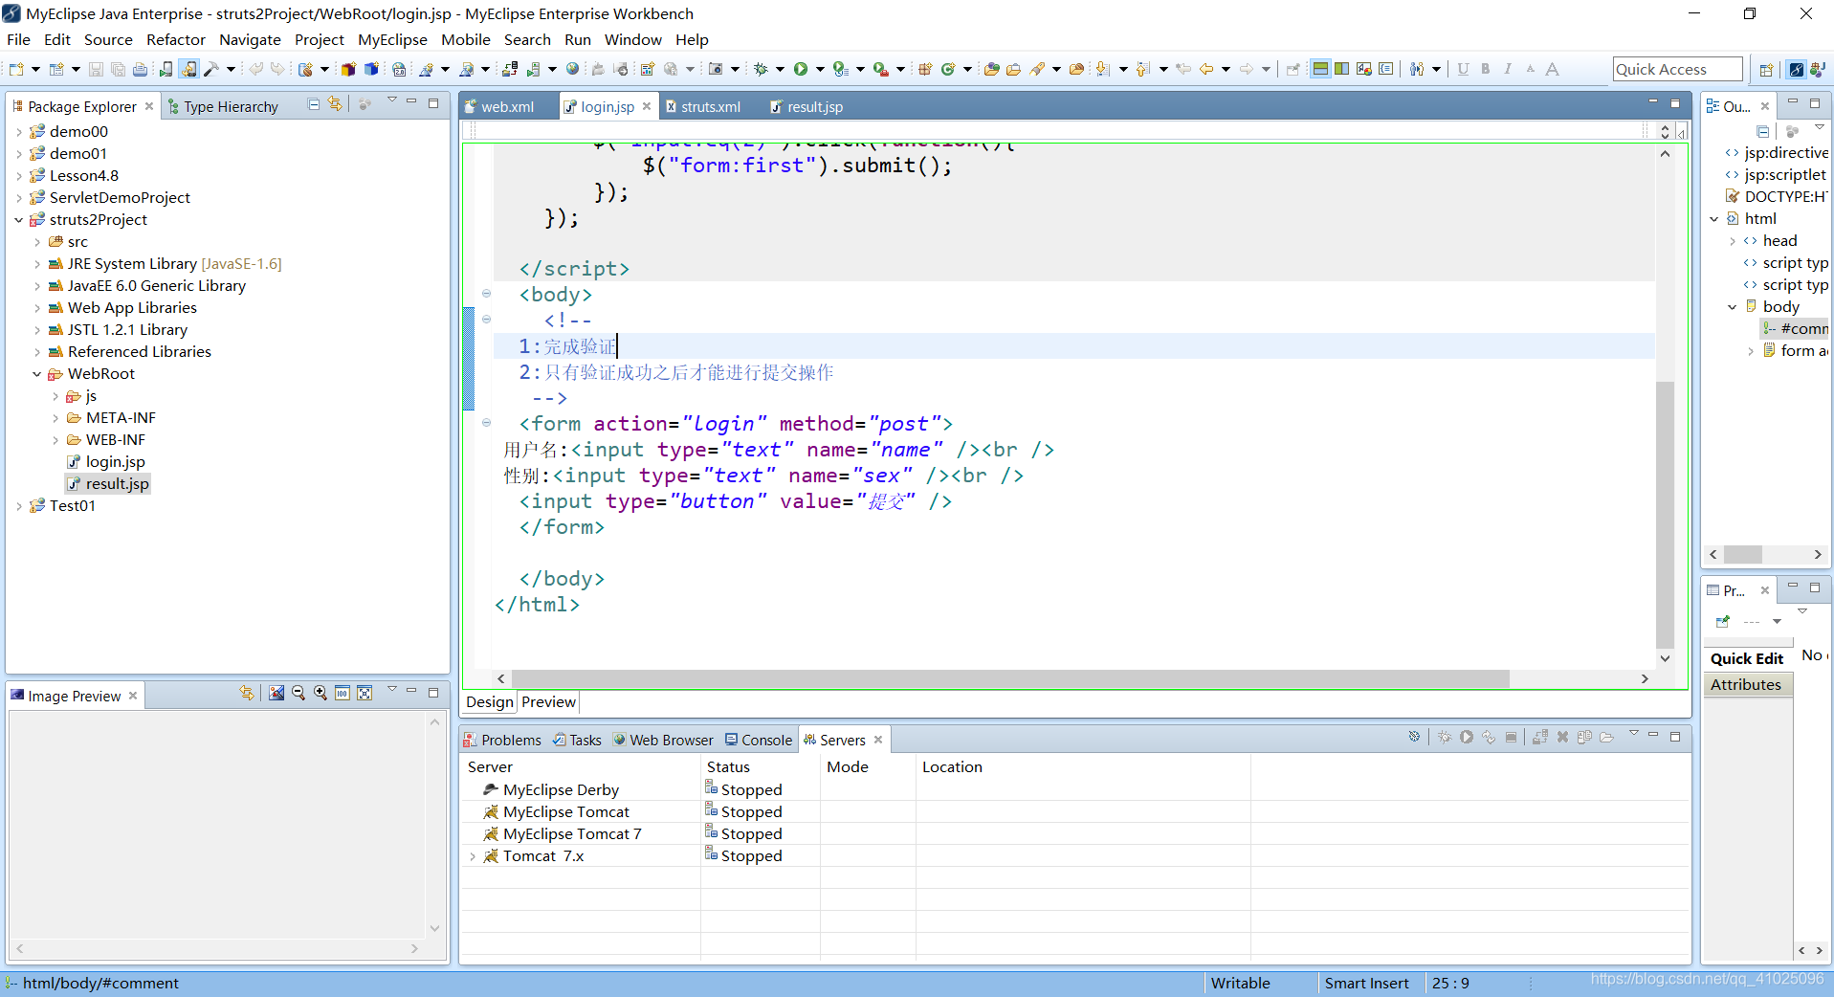Image resolution: width=1834 pixels, height=997 pixels.
Task: Toggle fold marker next to comment start
Action: click(x=486, y=320)
